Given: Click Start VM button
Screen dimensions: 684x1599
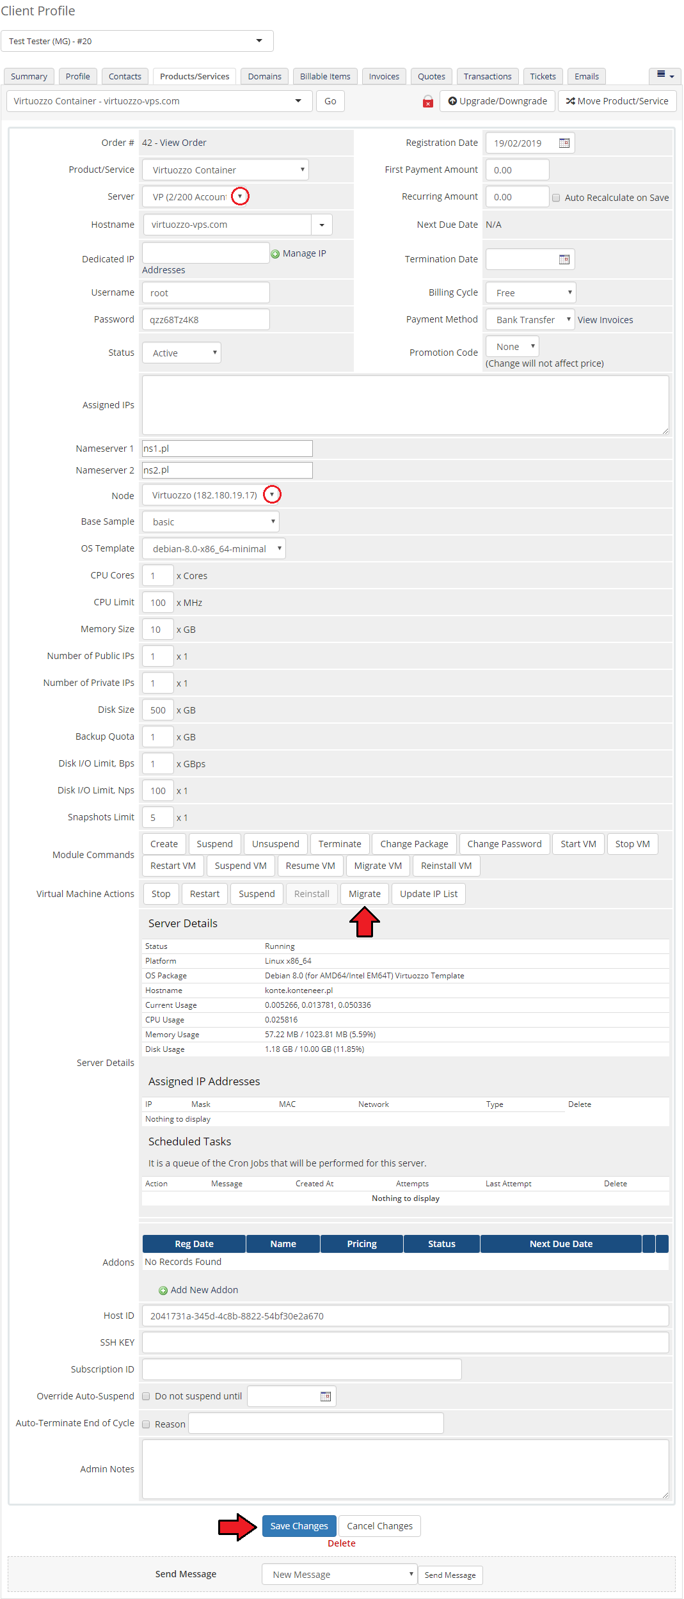Looking at the screenshot, I should click(578, 844).
